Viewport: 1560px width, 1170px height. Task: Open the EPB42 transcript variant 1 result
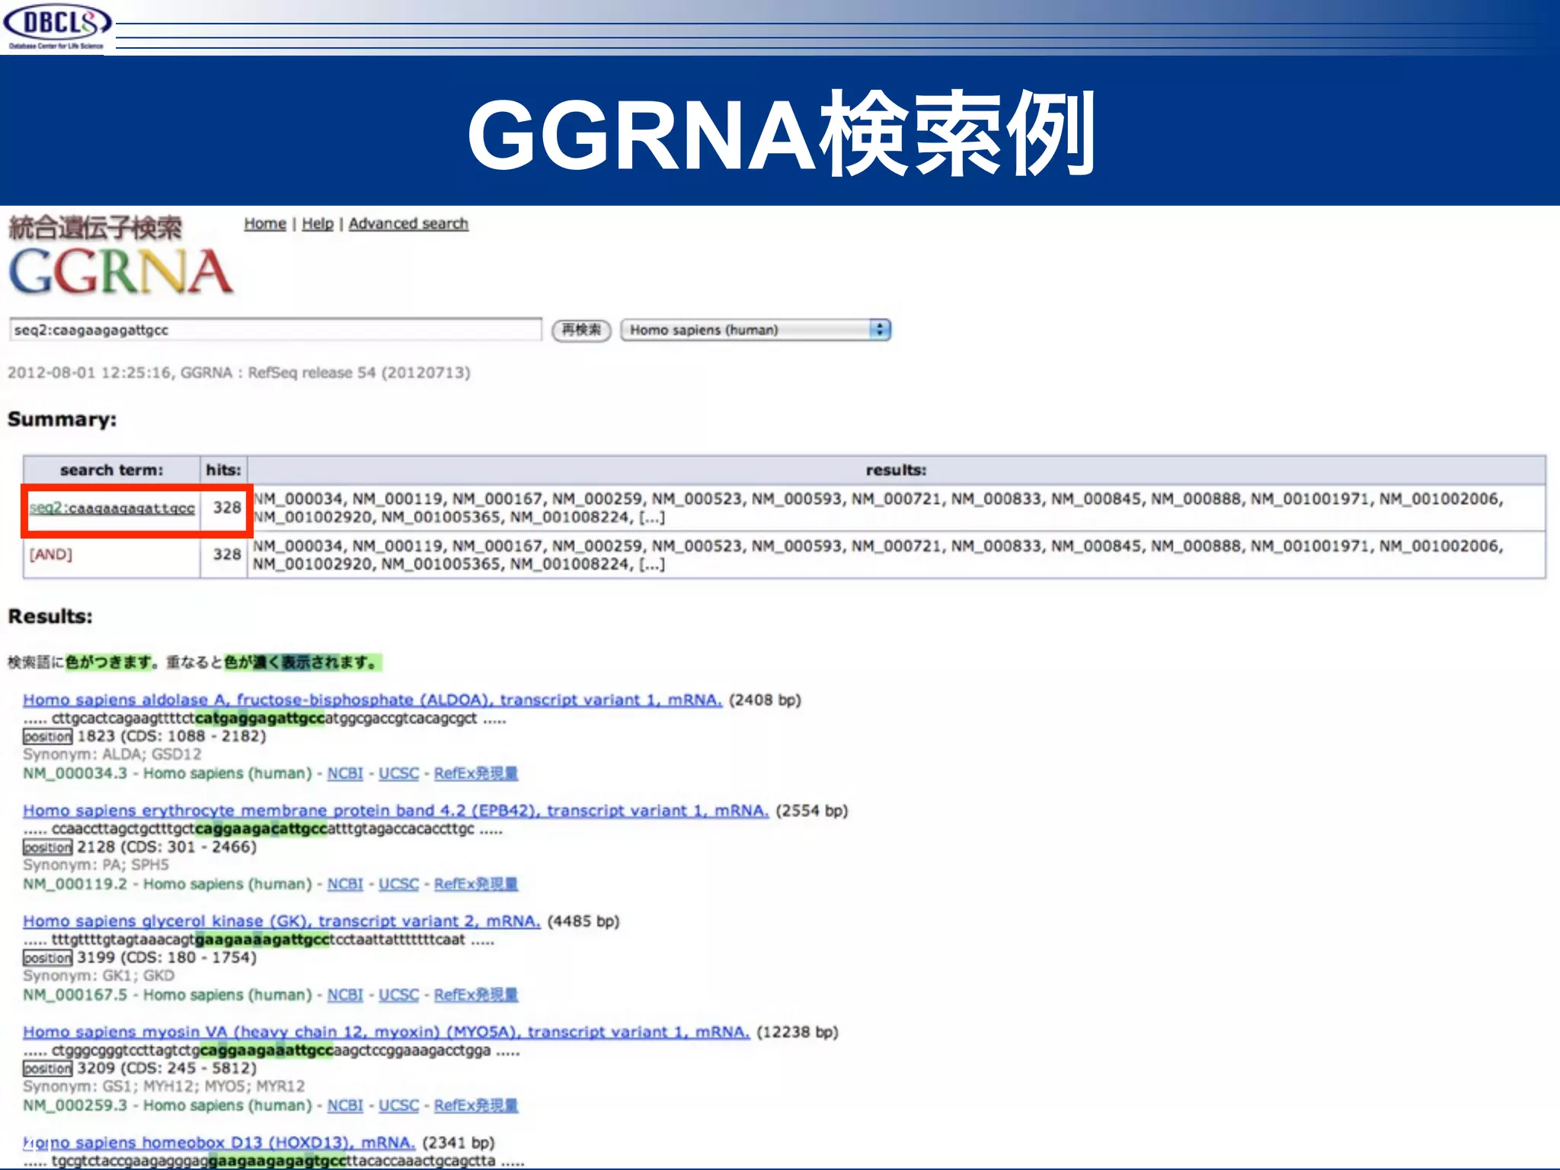[x=396, y=810]
